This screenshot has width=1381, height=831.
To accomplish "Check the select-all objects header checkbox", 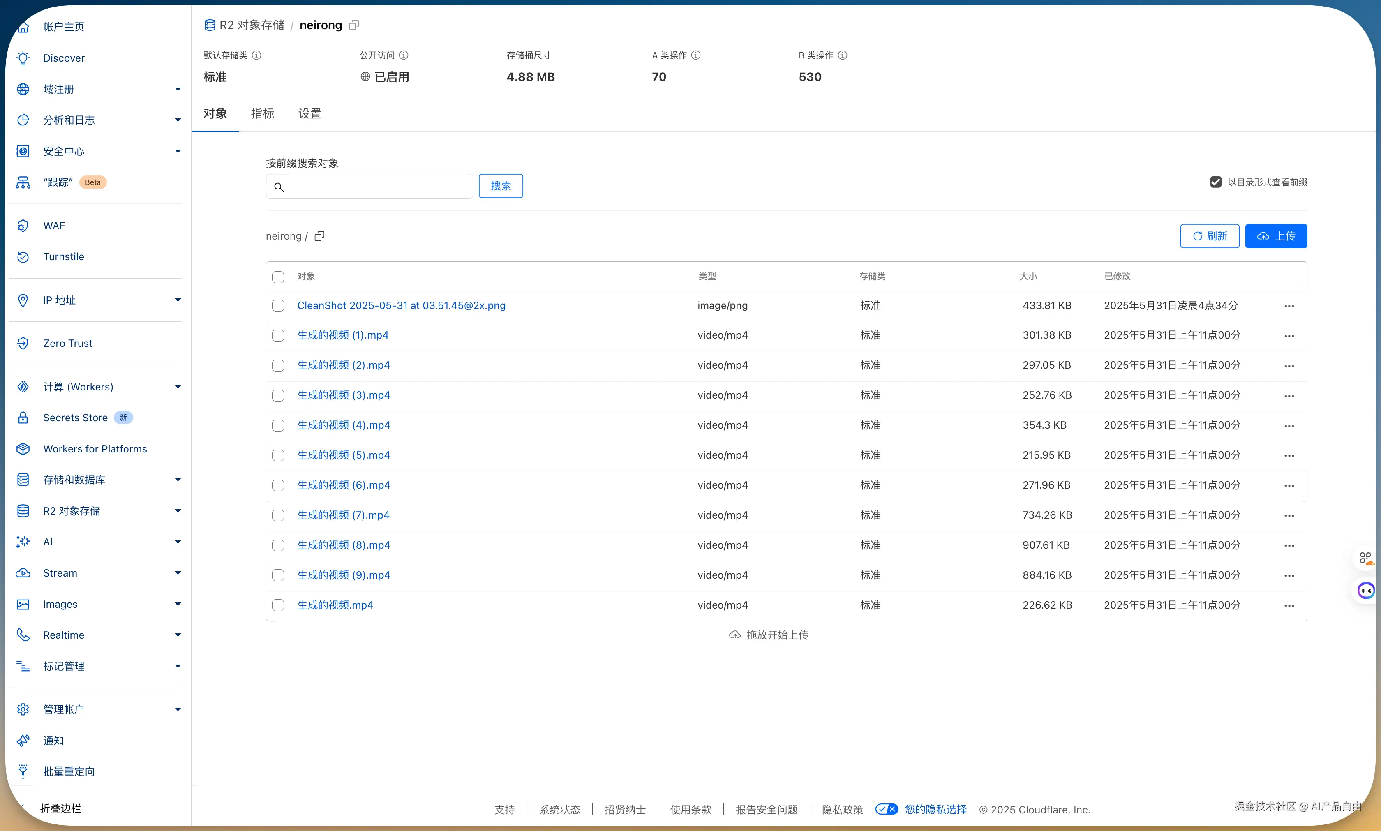I will pyautogui.click(x=278, y=277).
